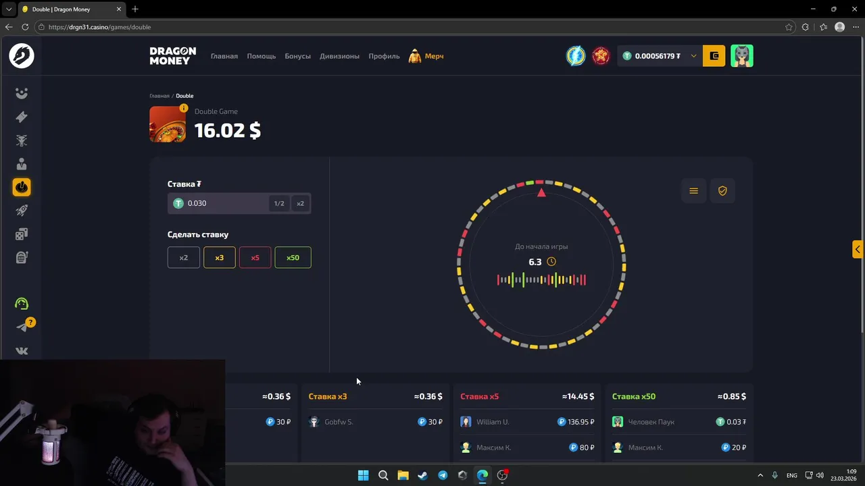Click player William U. in x5 list
The height and width of the screenshot is (486, 865).
pyautogui.click(x=493, y=422)
